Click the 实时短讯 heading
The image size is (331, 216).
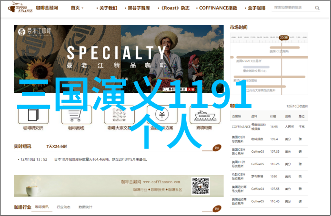pos(22,147)
